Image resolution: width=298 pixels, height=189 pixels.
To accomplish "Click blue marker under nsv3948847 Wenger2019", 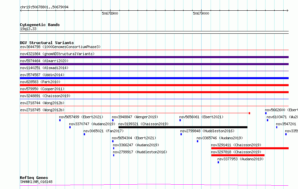I will coord(113,120).
